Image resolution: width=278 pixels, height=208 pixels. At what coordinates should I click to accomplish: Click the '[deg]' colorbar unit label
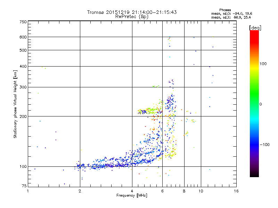pos(255,28)
